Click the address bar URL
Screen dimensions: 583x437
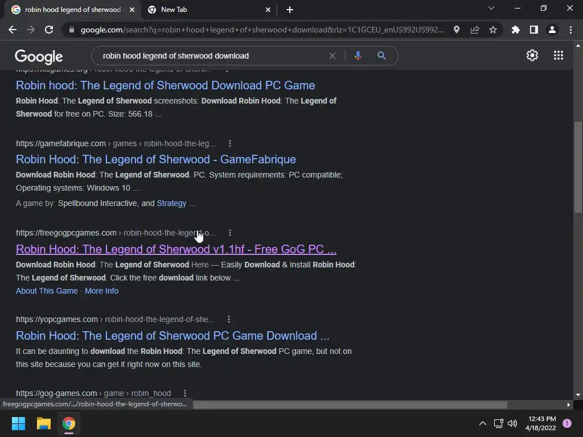[x=262, y=30]
